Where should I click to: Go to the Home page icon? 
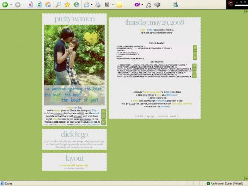point(48,5)
